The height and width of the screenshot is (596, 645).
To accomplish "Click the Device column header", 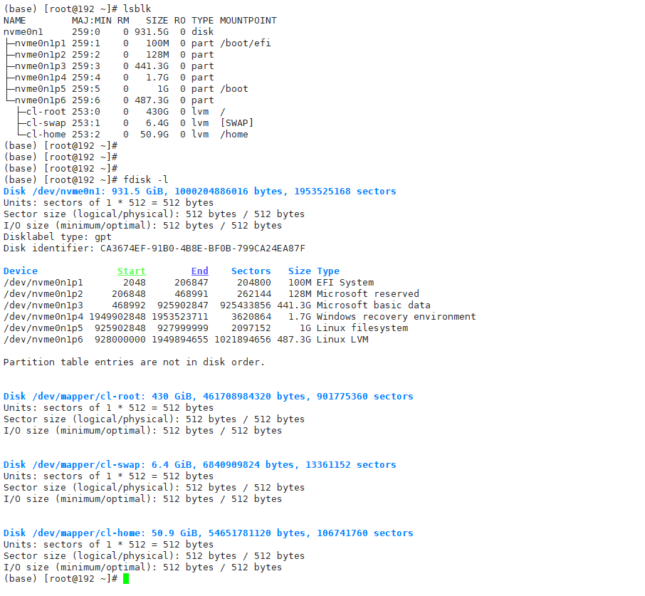I will tap(21, 271).
